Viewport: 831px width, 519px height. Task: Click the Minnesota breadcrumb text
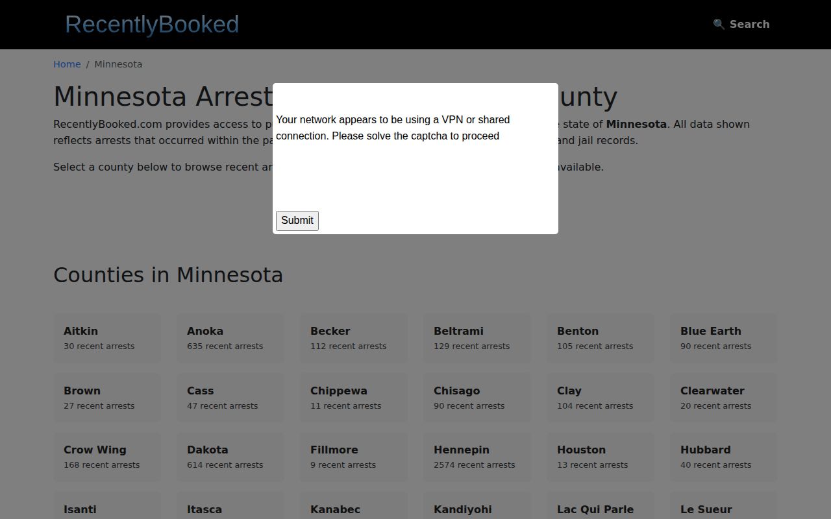click(118, 64)
